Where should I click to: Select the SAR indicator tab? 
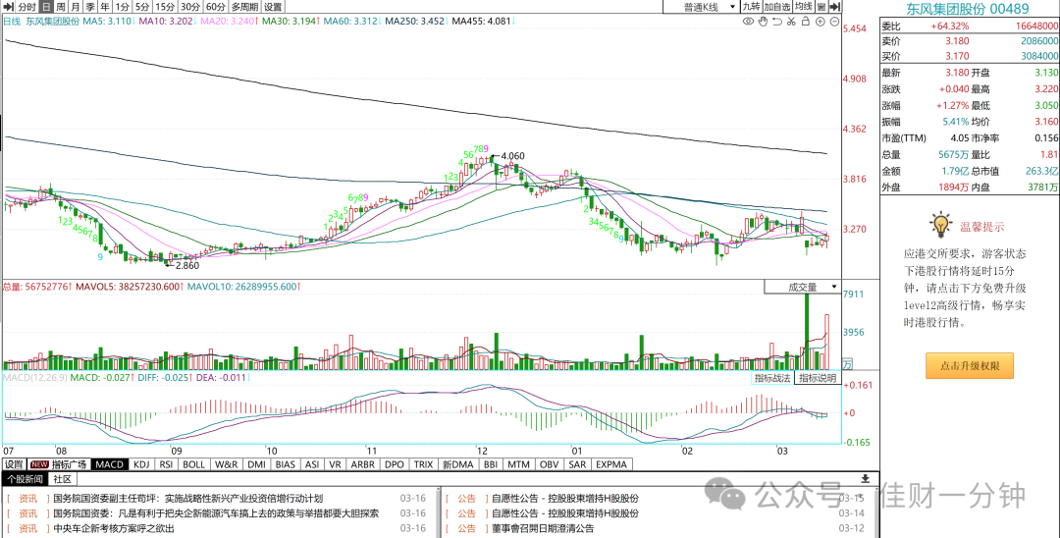[577, 465]
